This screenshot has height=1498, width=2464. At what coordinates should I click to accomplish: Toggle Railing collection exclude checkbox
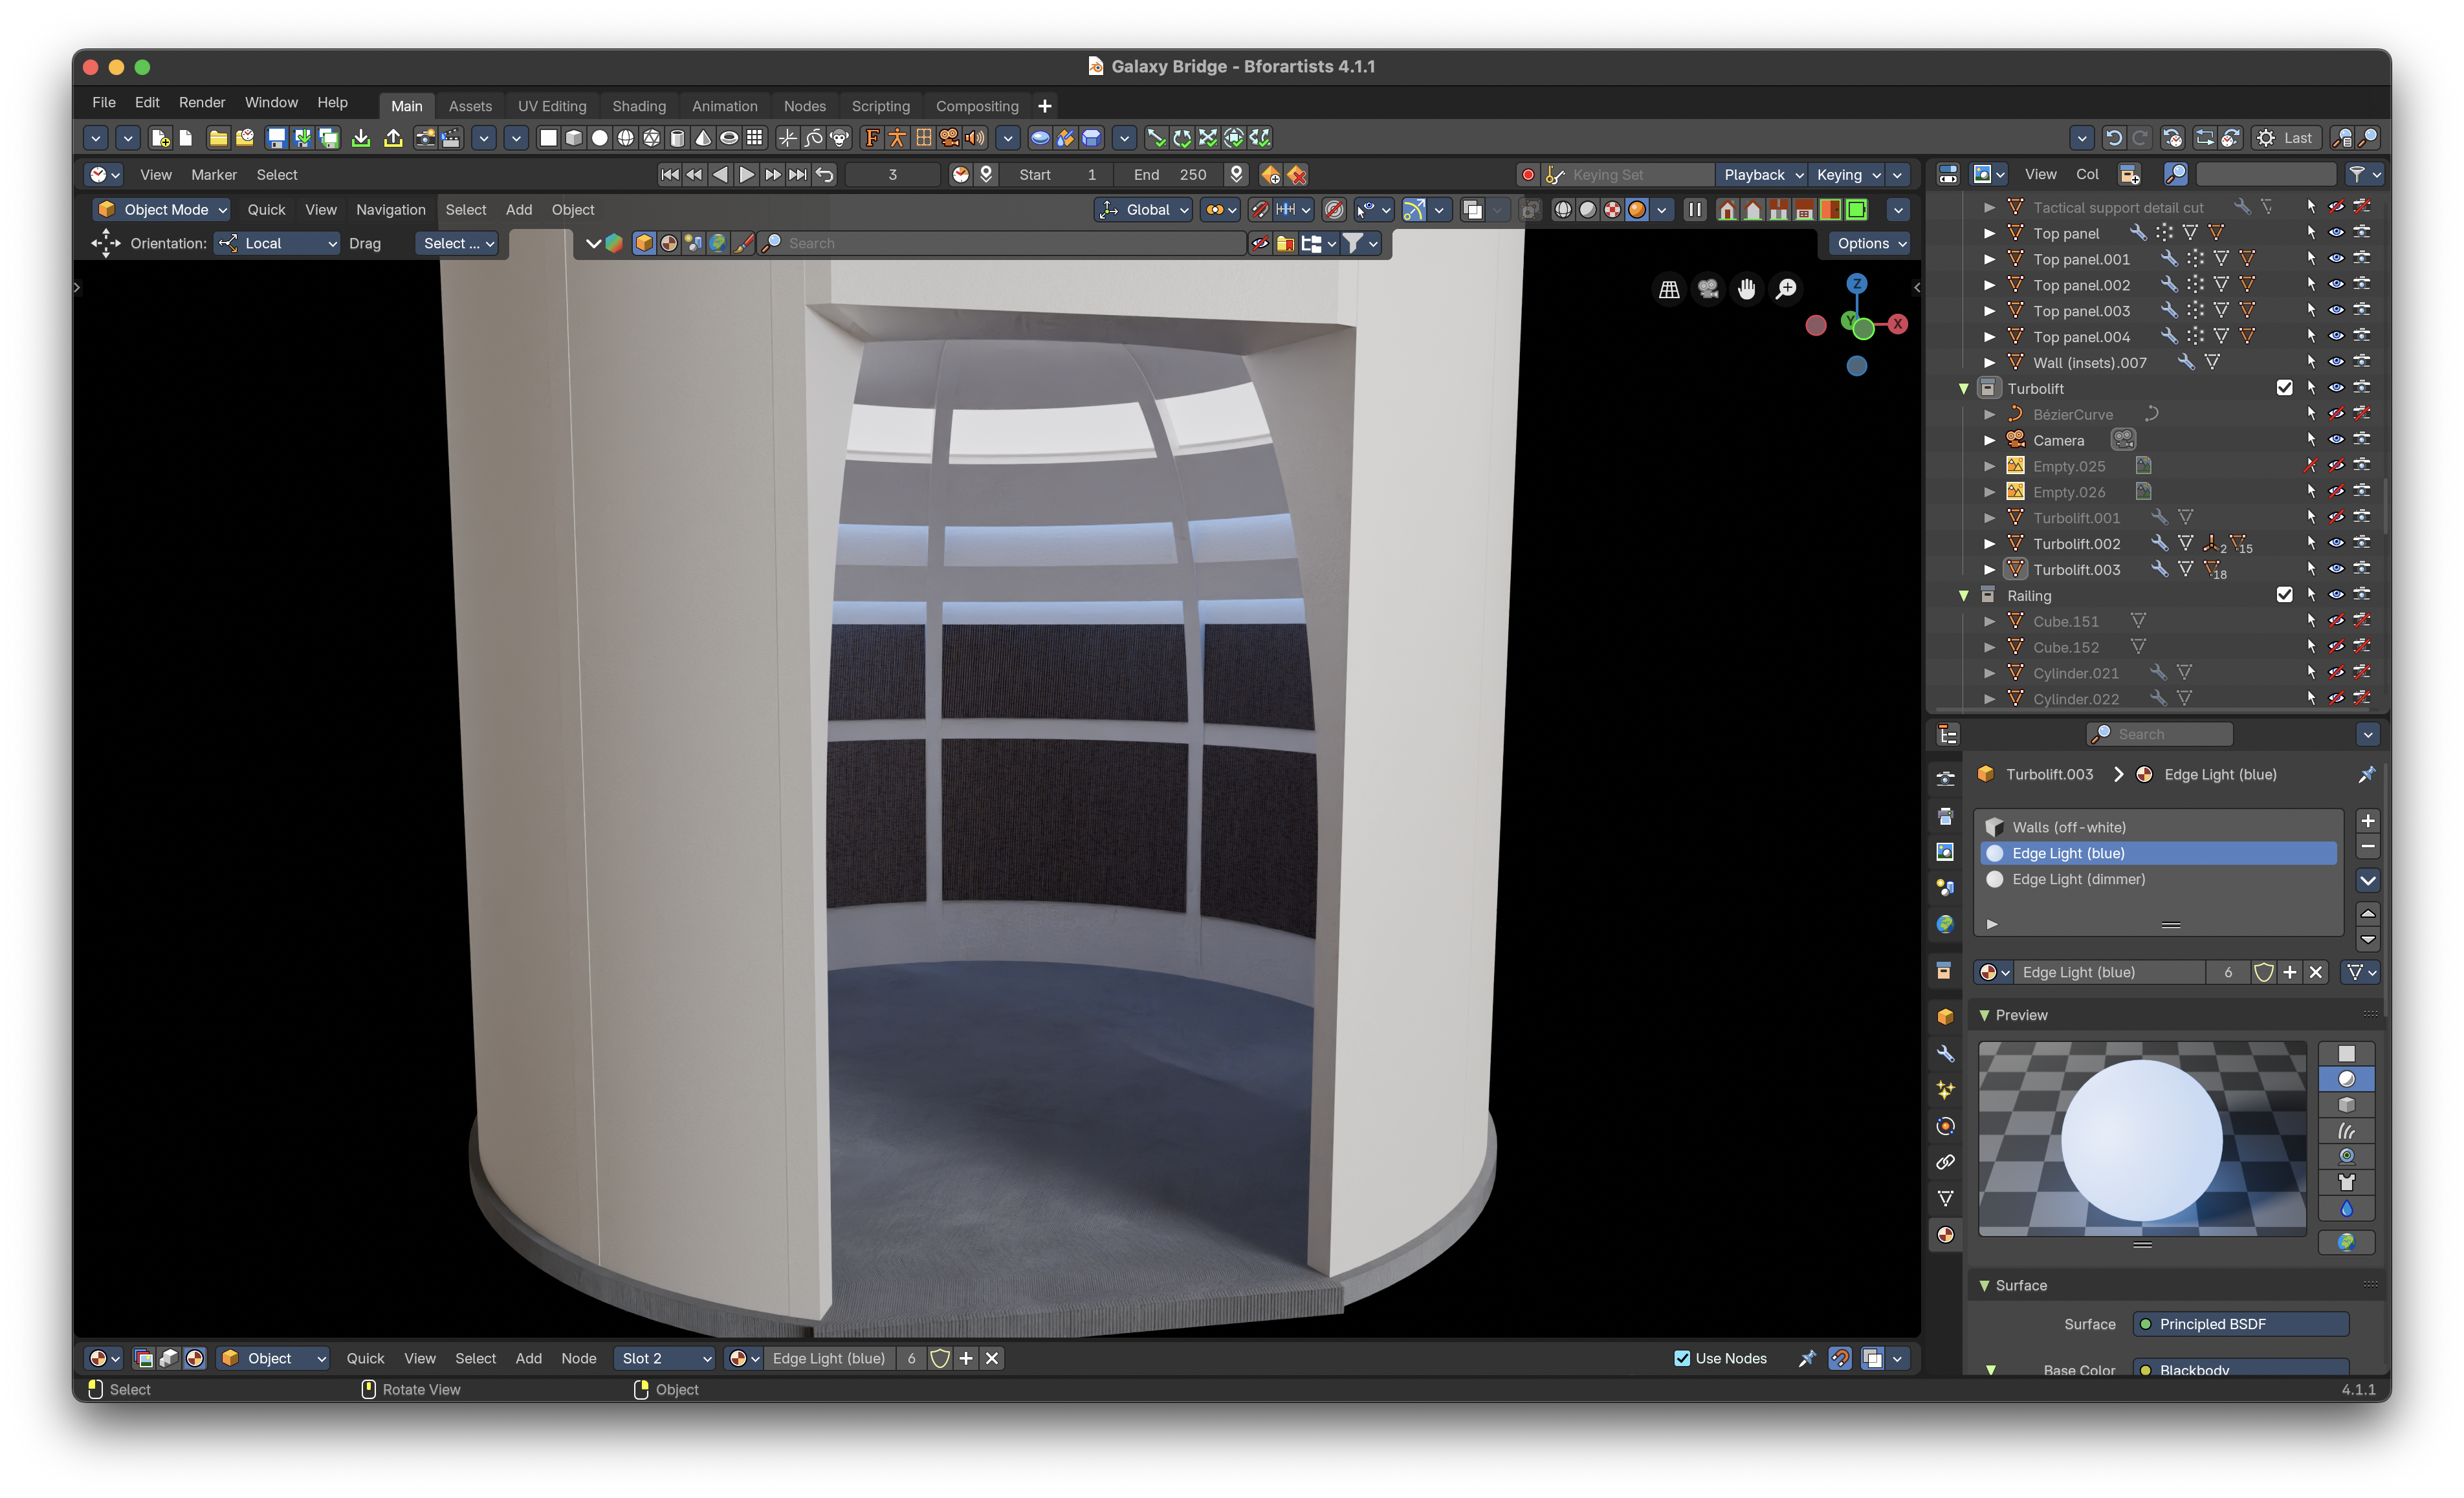click(x=2284, y=594)
